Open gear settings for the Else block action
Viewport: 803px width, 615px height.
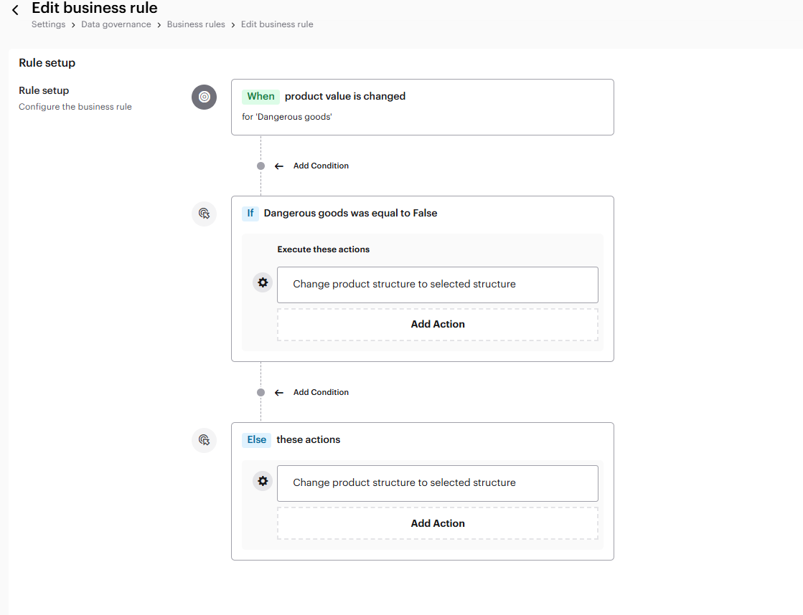pyautogui.click(x=263, y=481)
